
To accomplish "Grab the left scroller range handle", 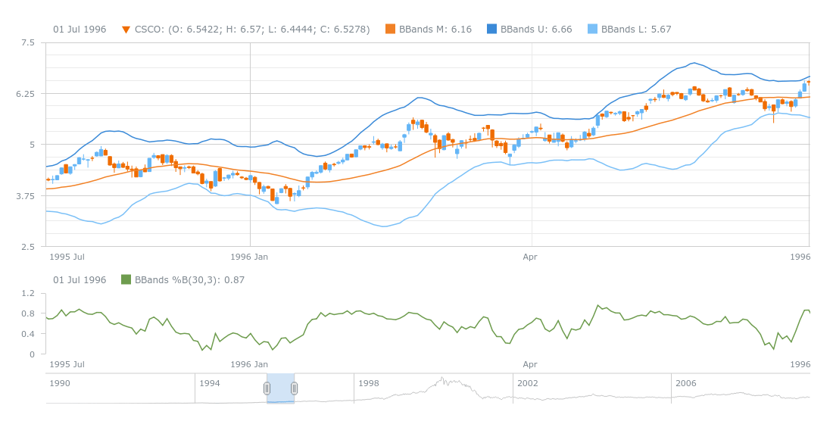I will pos(267,388).
